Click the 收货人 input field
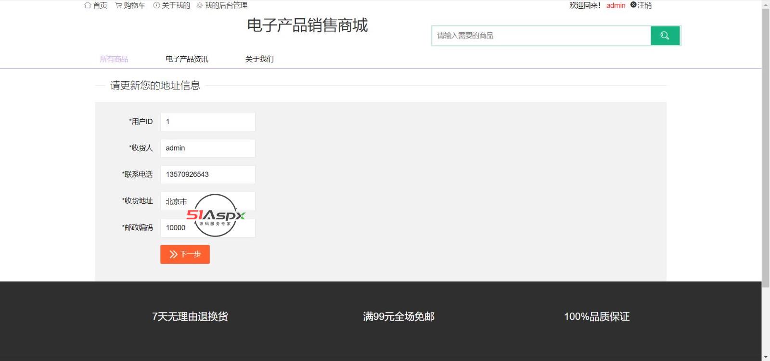This screenshot has height=361, width=770. pyautogui.click(x=208, y=148)
